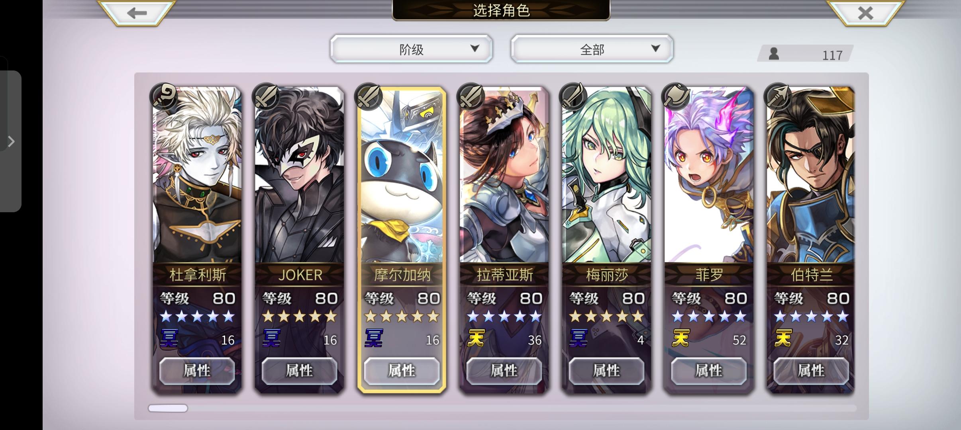
Task: Click the character count icon beside 117
Action: [x=773, y=54]
